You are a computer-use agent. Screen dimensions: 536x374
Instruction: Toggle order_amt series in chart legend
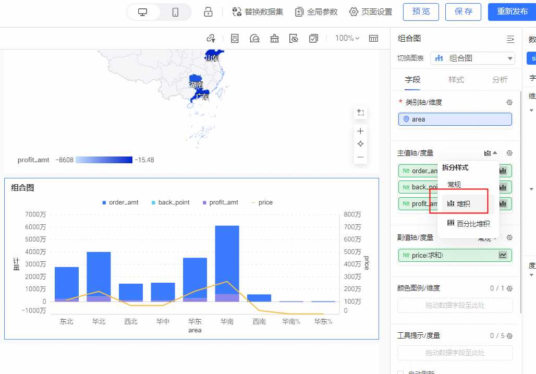120,202
